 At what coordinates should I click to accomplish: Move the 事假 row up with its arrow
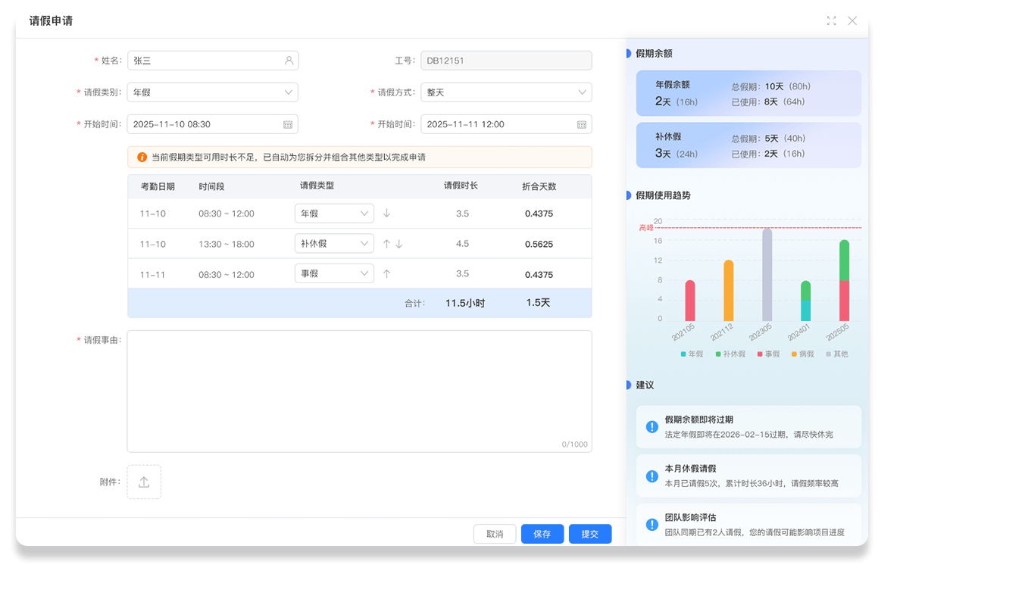tap(387, 274)
